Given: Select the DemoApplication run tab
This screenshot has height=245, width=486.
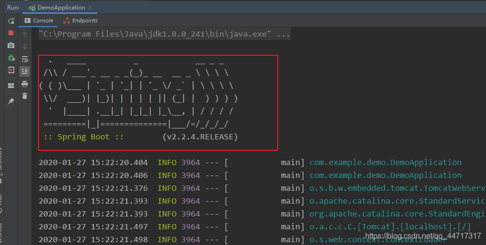Looking at the screenshot, I should click(x=60, y=8).
